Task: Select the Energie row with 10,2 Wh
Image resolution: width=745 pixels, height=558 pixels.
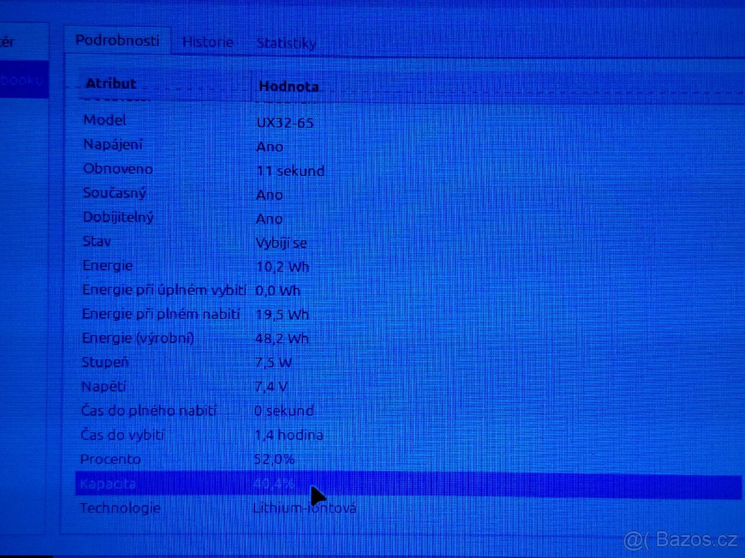Action: (x=107, y=265)
